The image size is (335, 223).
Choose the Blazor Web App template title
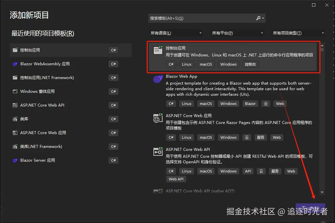pyautogui.click(x=182, y=76)
